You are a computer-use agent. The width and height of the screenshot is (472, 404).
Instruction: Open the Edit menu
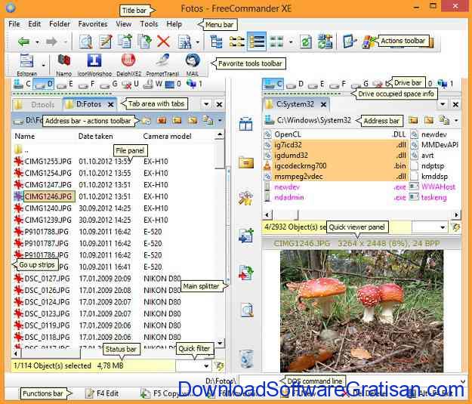pos(34,24)
